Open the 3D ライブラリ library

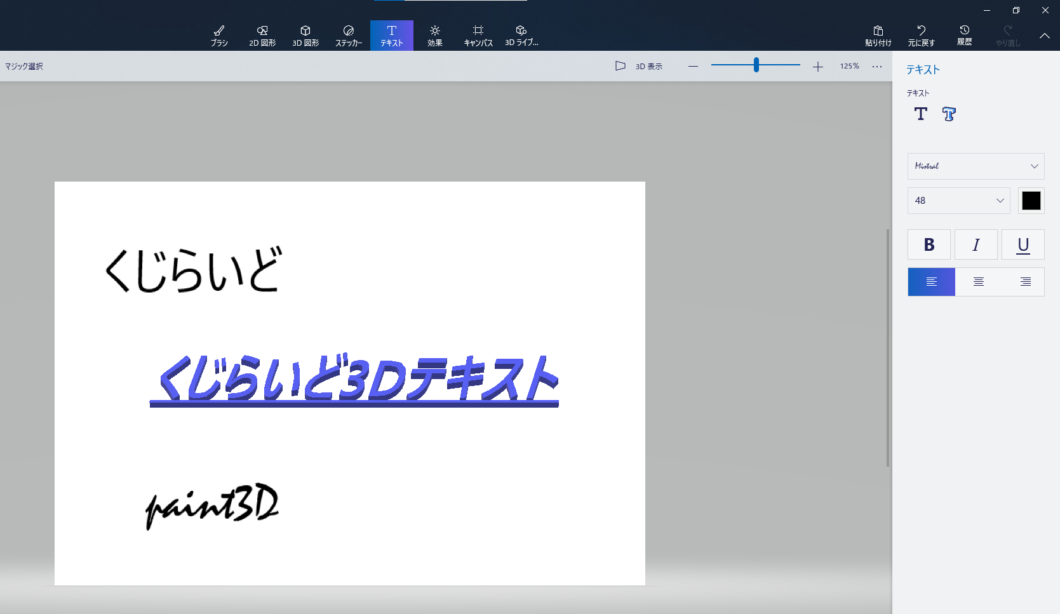[x=521, y=36]
